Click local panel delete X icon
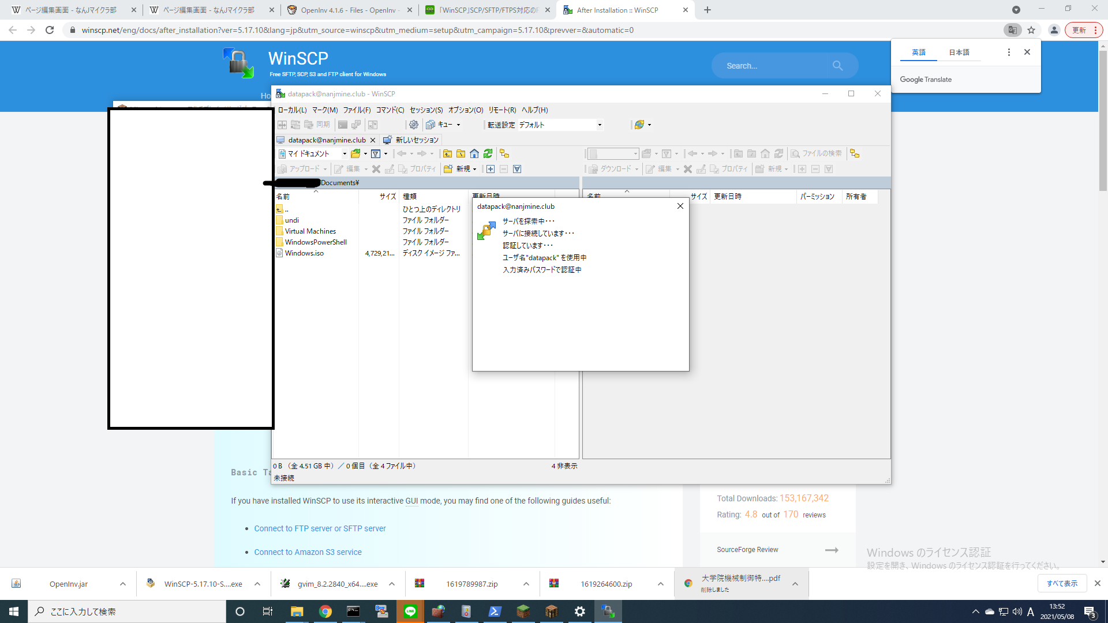 coord(376,169)
